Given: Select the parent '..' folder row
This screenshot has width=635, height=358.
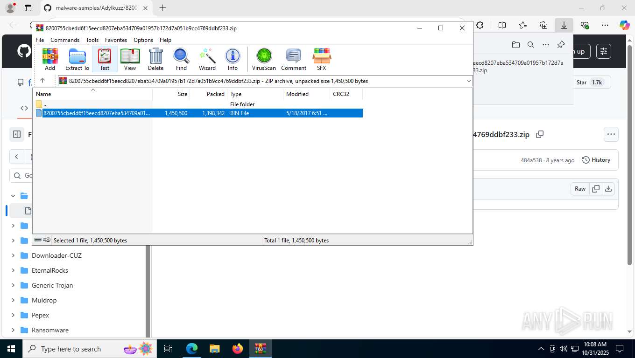Looking at the screenshot, I should point(198,104).
